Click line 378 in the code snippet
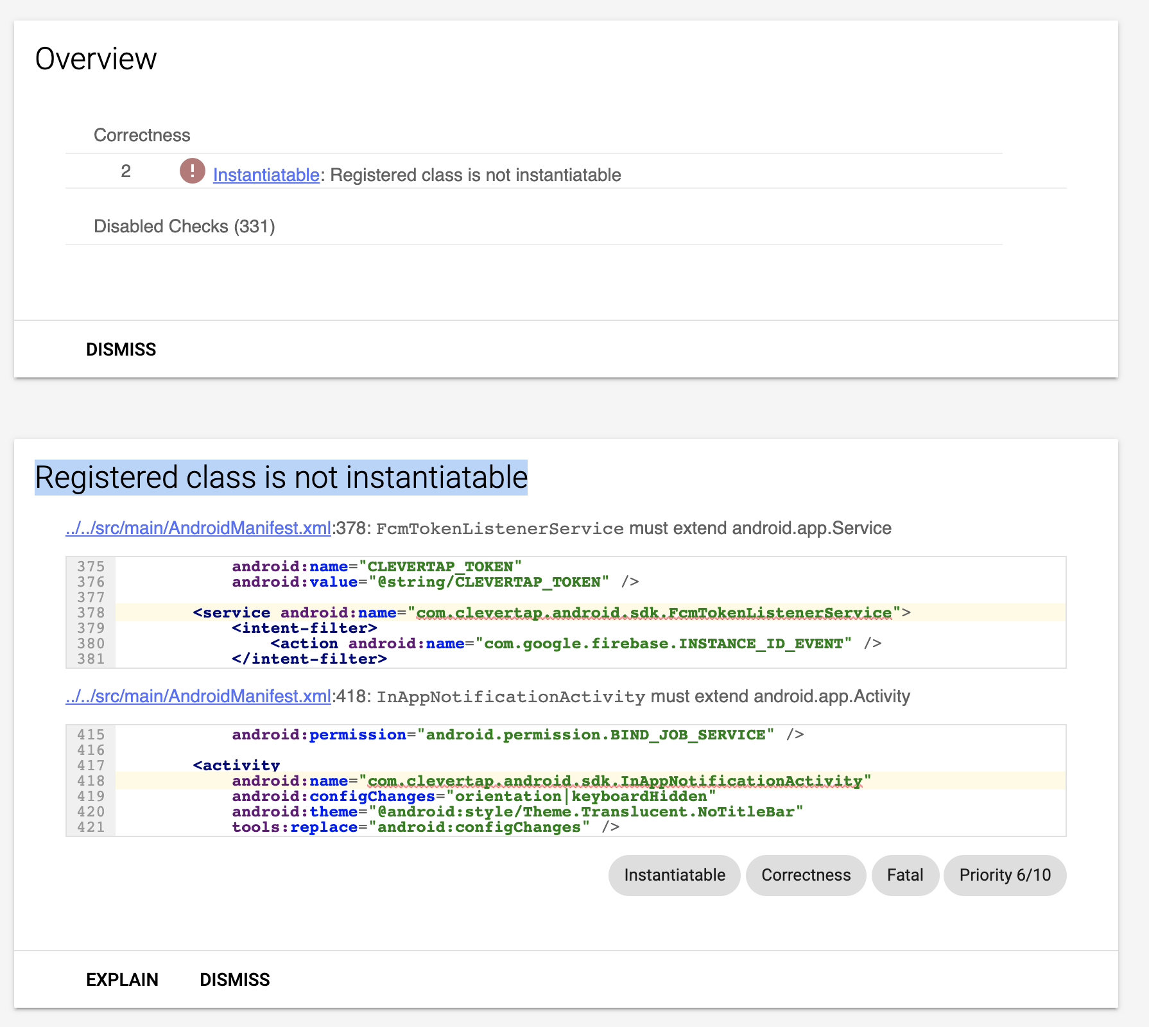Image resolution: width=1149 pixels, height=1027 pixels. tap(92, 613)
